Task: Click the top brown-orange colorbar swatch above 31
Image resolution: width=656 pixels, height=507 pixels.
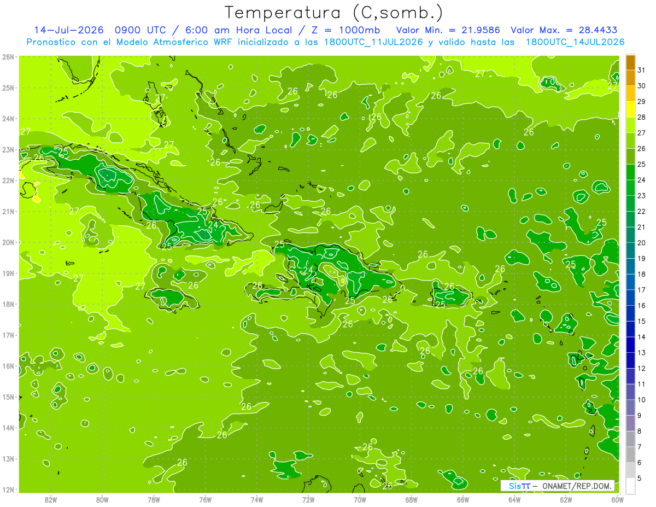Action: tap(630, 62)
